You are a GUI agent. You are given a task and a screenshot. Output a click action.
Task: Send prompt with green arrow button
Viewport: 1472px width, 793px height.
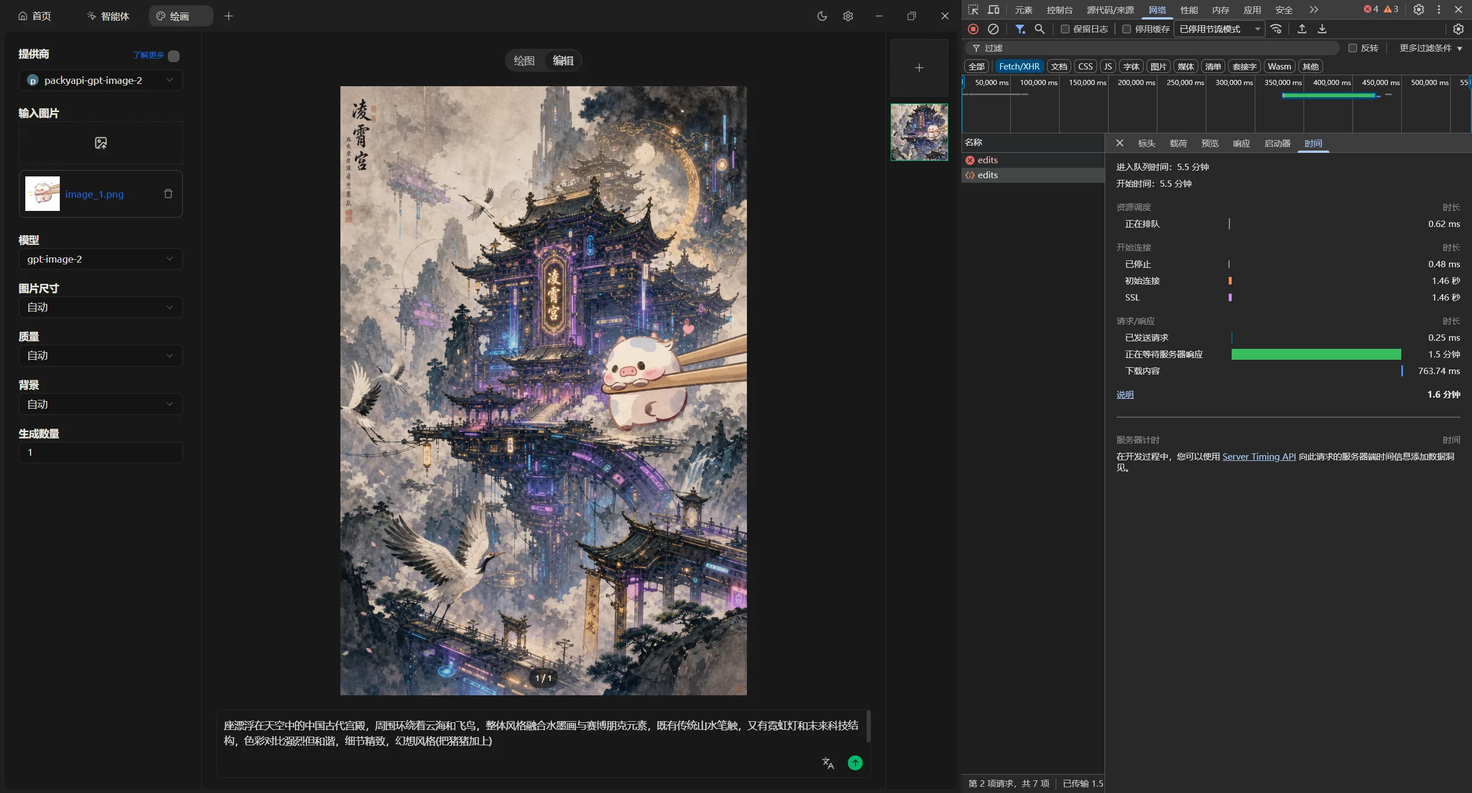tap(855, 763)
